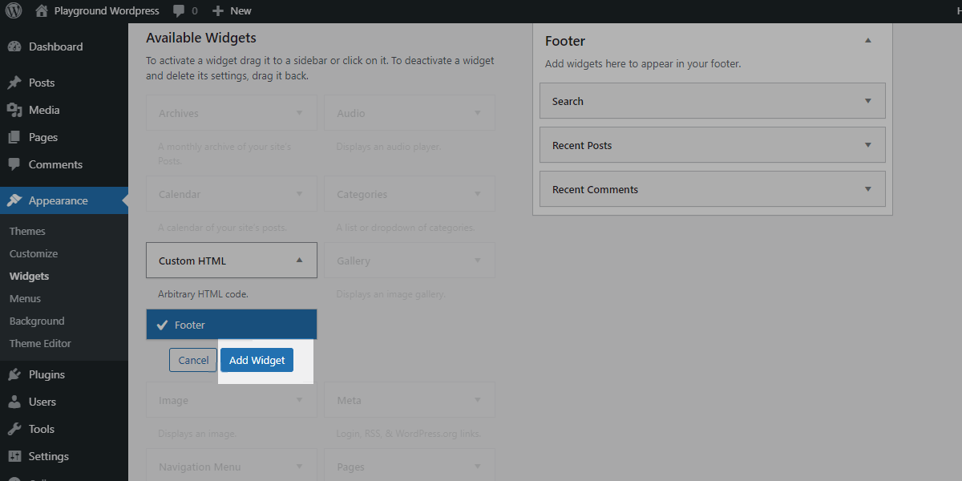Expand the Recent Comments widget
962x481 pixels.
[867, 189]
